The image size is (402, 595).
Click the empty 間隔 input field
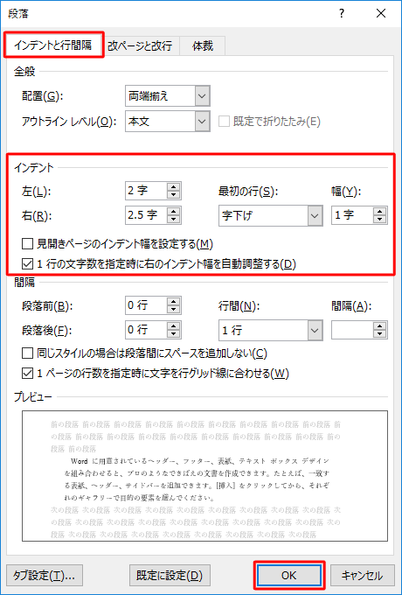(x=352, y=330)
